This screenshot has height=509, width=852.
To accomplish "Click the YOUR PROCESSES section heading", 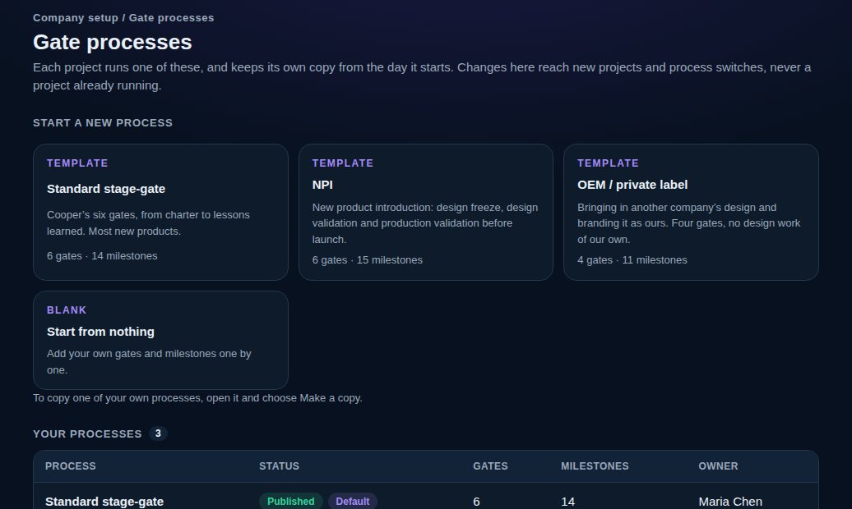I will coord(87,434).
